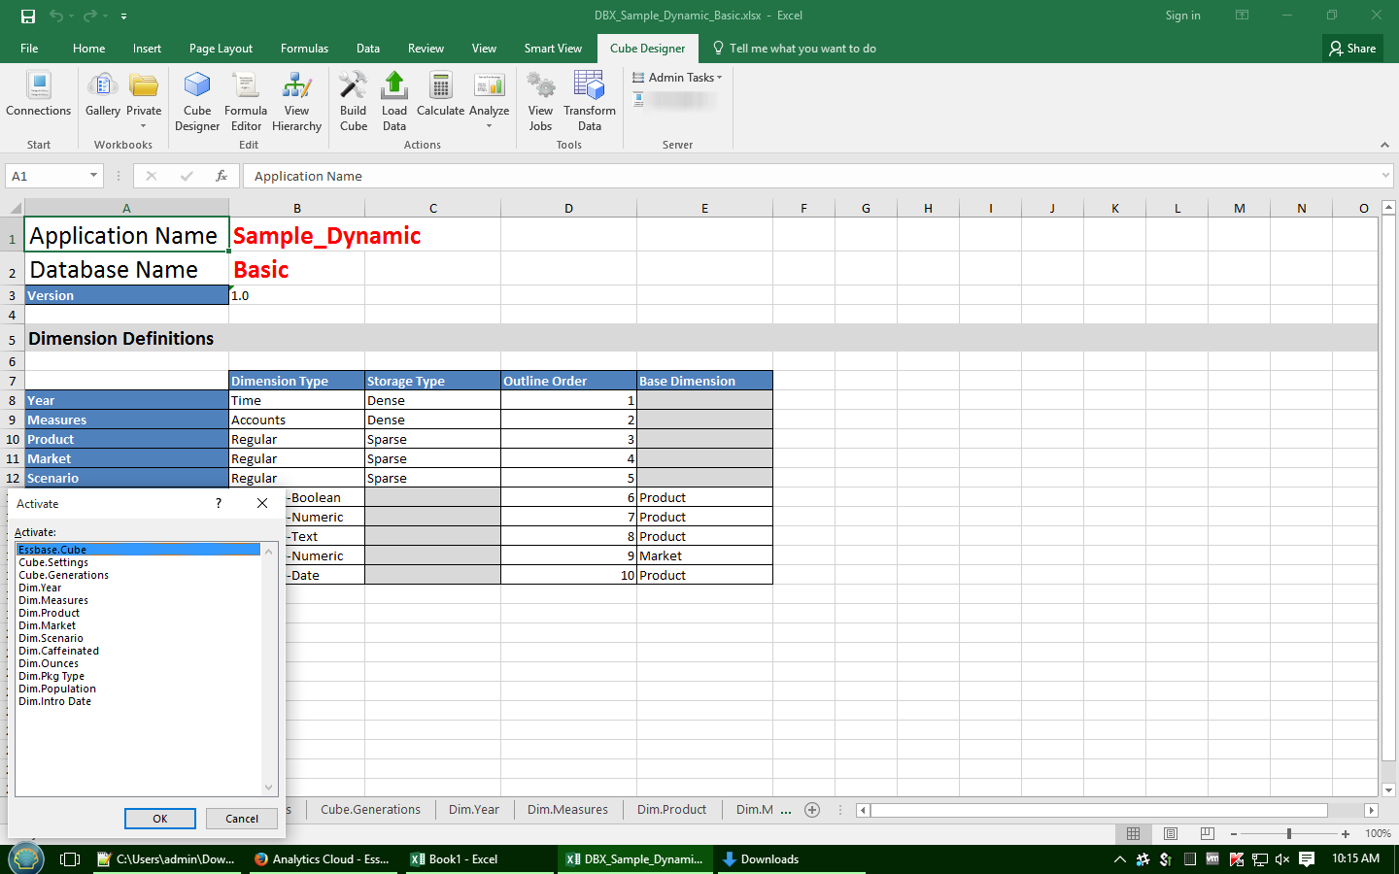Show hidden system tray icons
The width and height of the screenshot is (1399, 874).
point(1120,859)
